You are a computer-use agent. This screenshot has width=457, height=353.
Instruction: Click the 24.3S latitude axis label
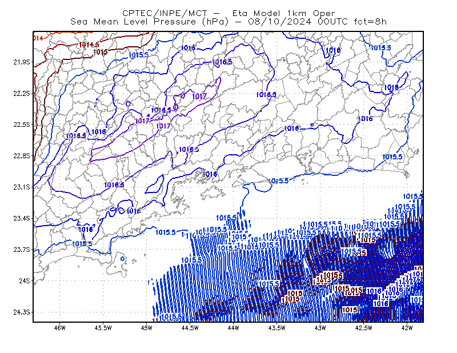(x=22, y=312)
